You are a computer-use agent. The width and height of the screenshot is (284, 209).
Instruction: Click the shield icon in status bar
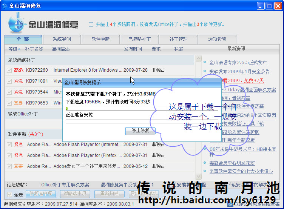(230, 204)
